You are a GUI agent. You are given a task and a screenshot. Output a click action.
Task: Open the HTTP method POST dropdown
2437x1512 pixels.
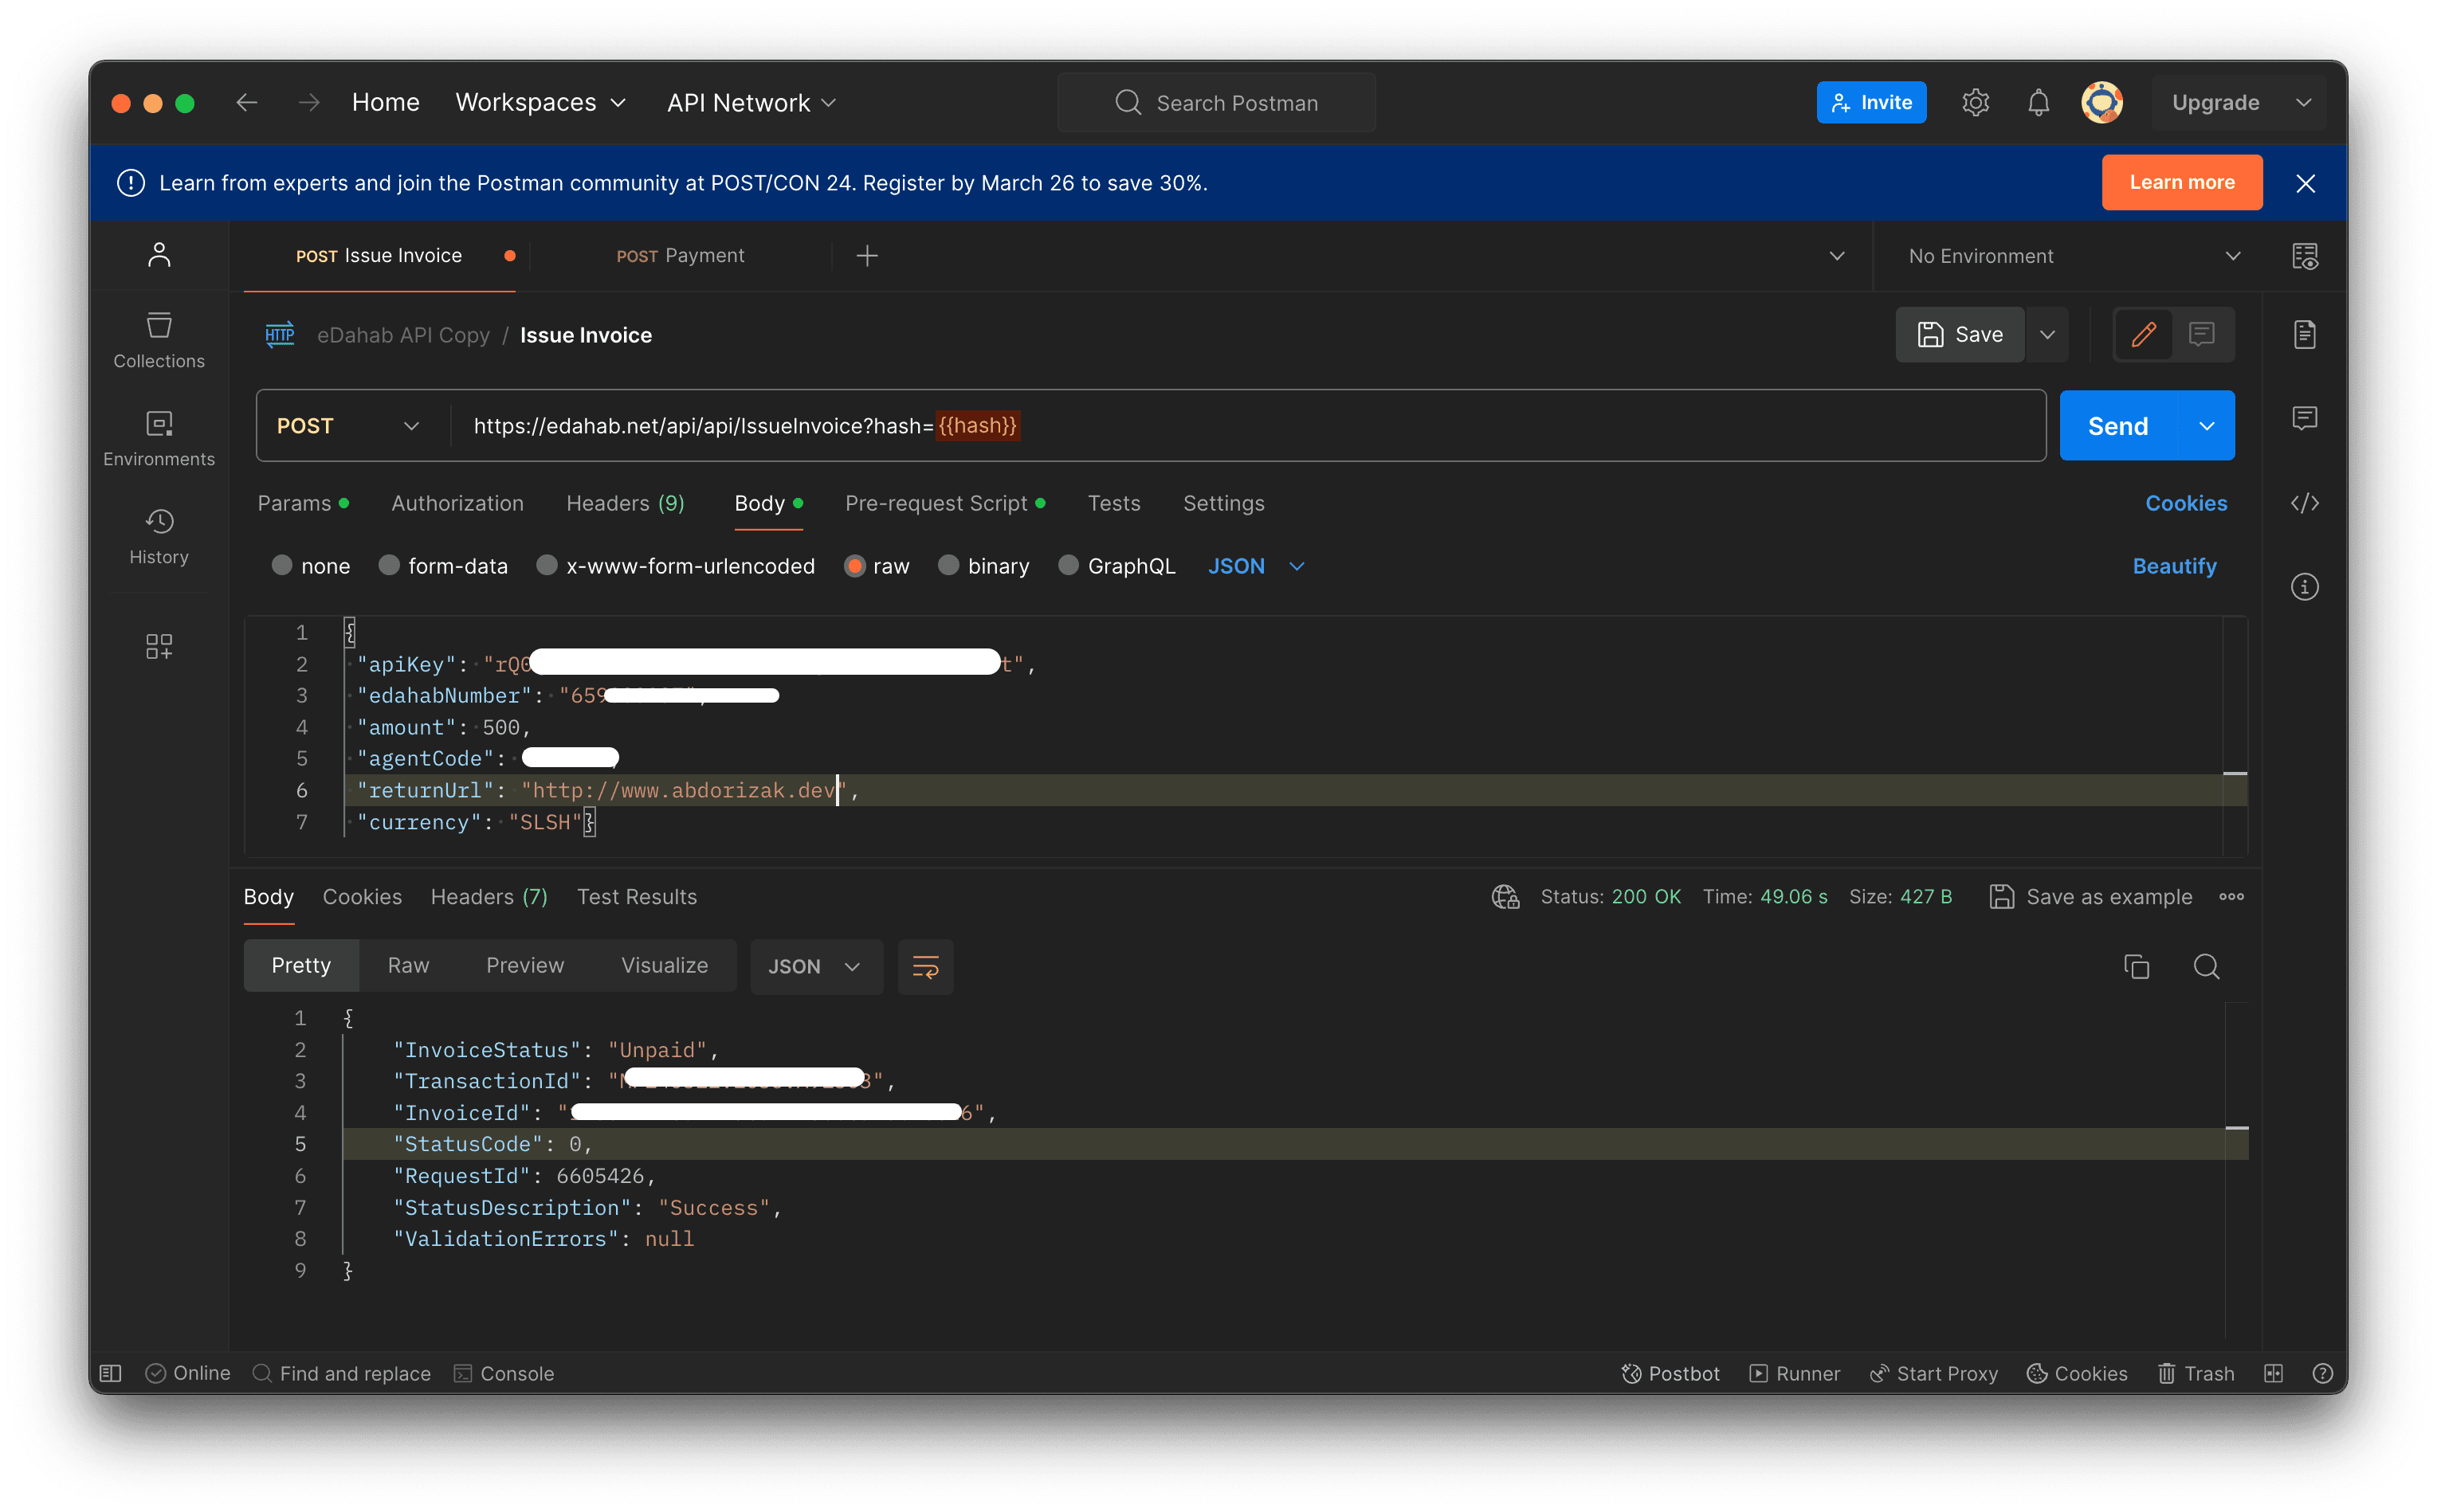(349, 426)
